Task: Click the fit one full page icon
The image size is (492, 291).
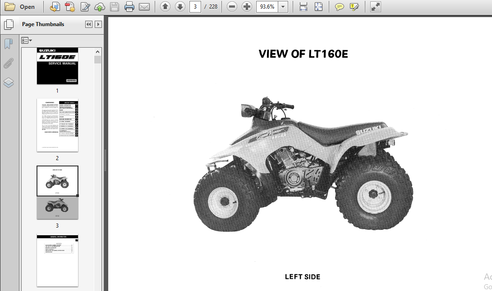Action: pyautogui.click(x=318, y=7)
